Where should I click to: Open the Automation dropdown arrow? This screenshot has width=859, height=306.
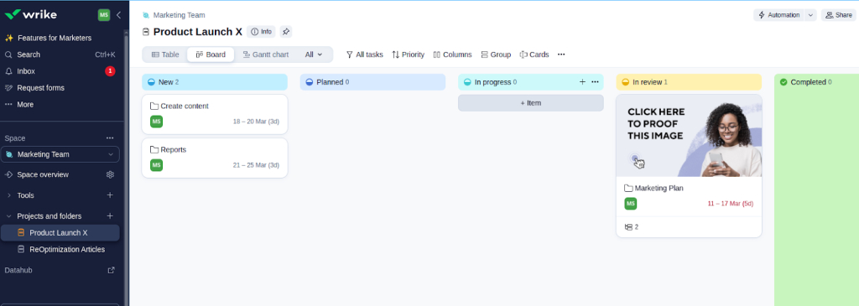click(811, 15)
